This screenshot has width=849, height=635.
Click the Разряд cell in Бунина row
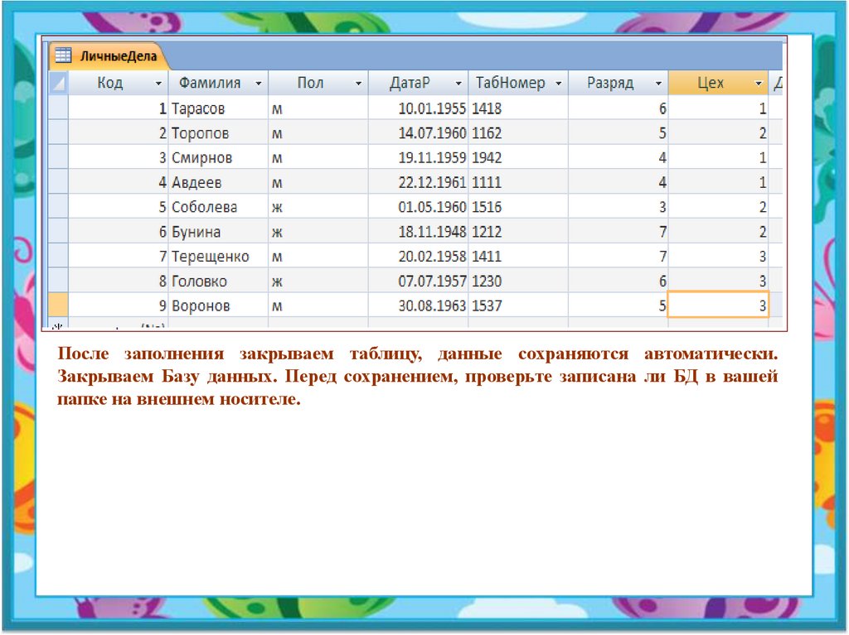(x=619, y=232)
